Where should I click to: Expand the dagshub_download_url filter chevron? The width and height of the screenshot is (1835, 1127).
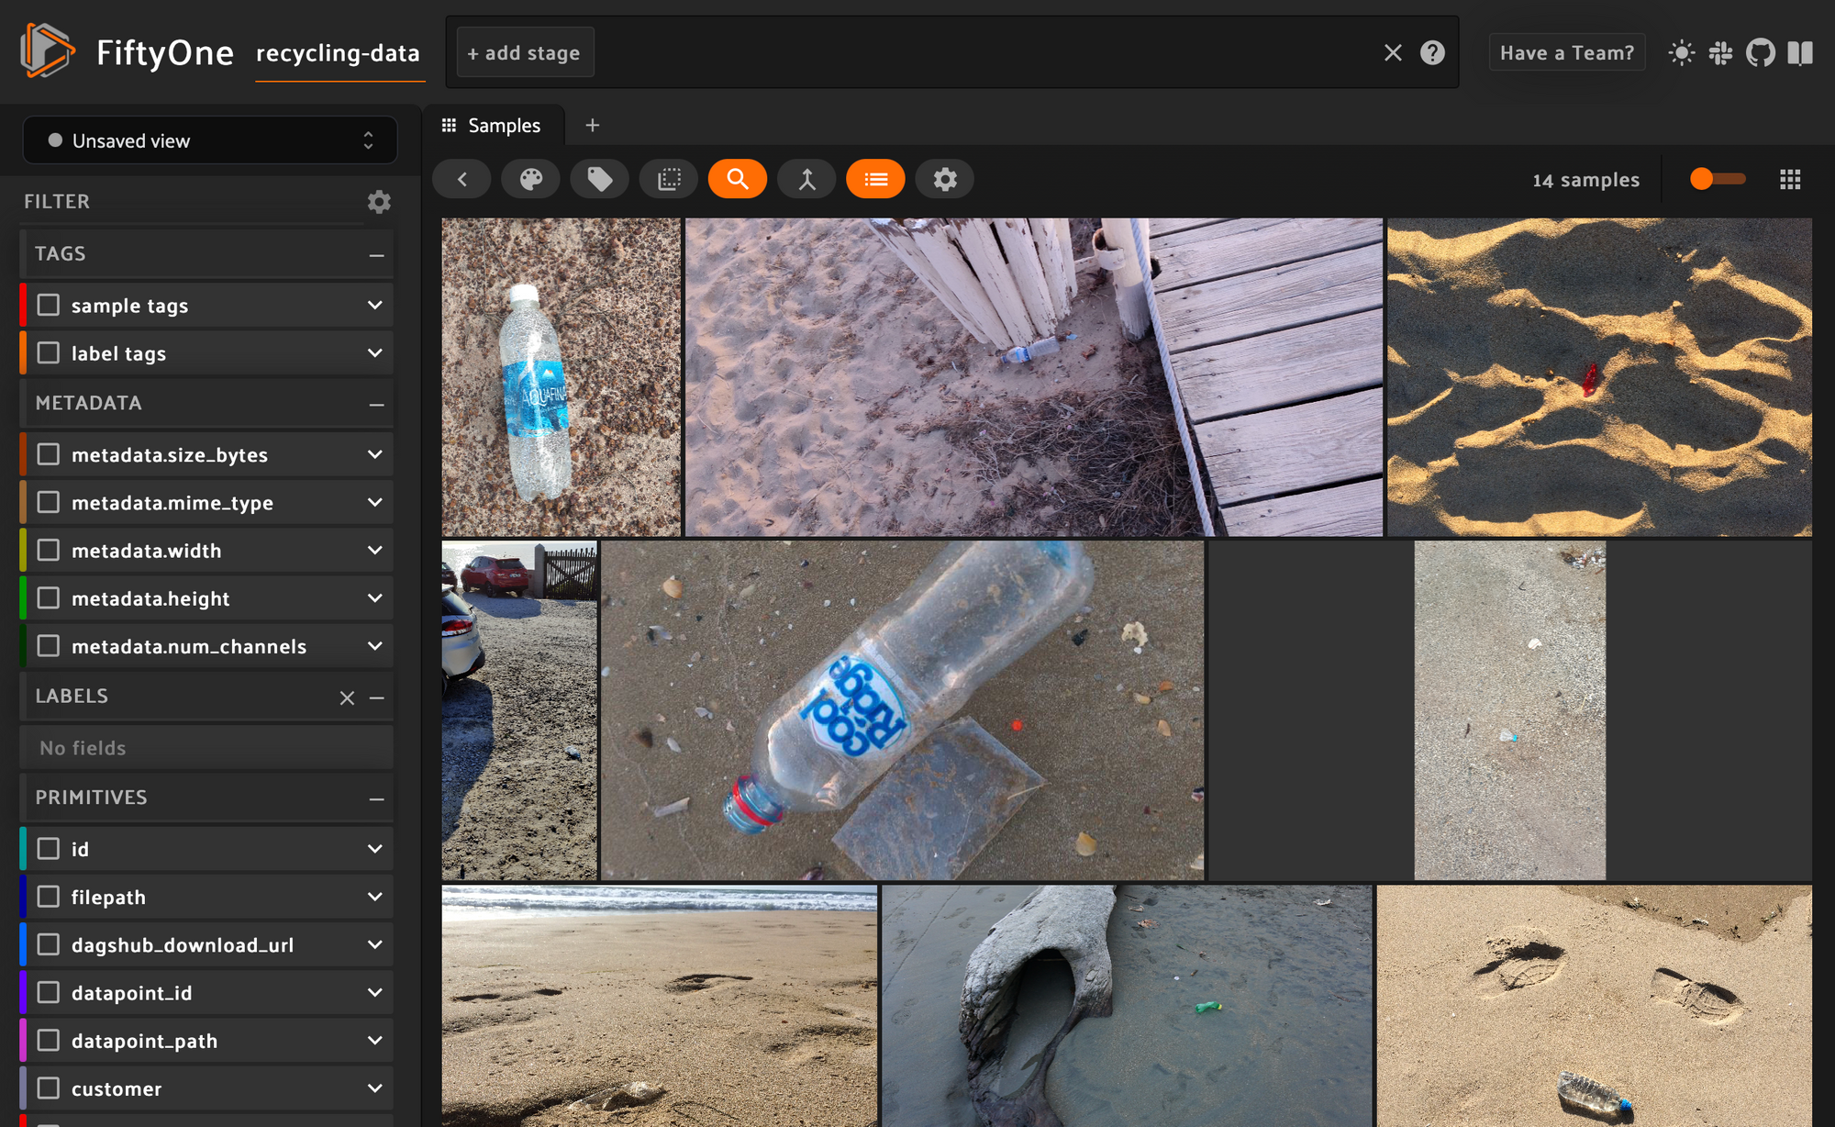coord(374,943)
